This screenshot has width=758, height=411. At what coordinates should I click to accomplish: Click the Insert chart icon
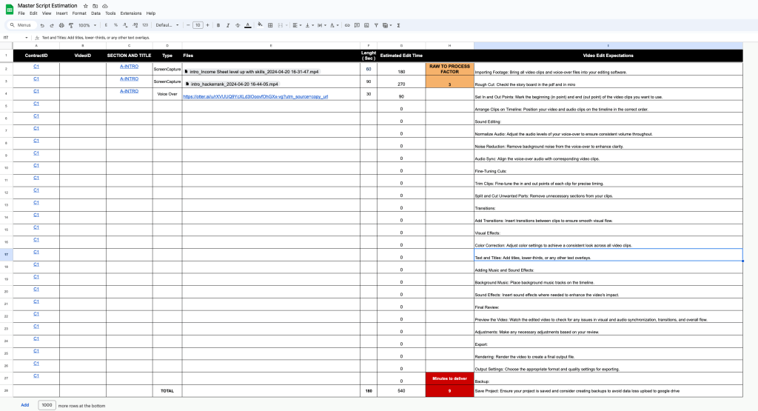(x=366, y=25)
